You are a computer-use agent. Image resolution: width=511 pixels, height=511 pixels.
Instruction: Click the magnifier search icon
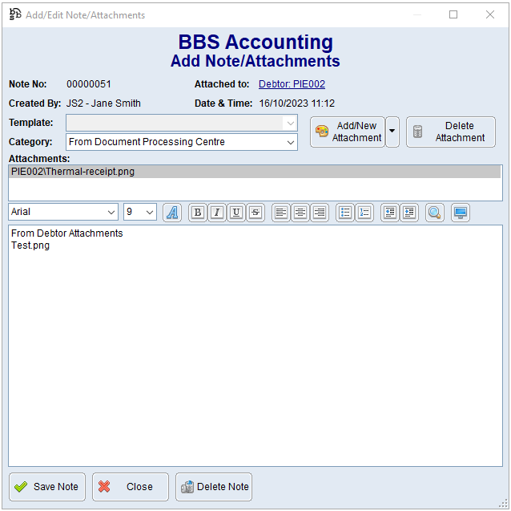[435, 213]
